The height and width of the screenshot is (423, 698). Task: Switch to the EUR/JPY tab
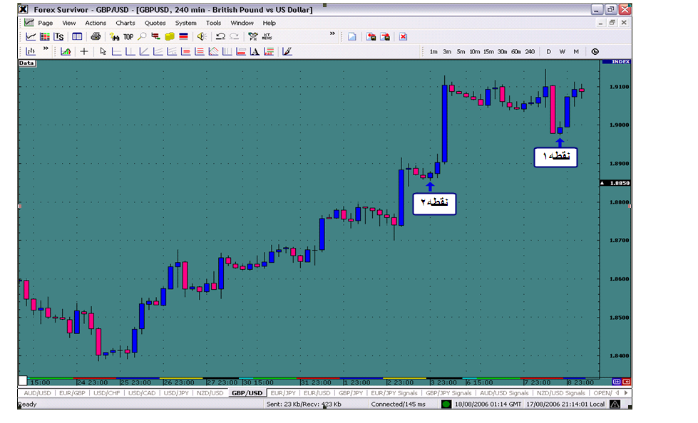click(282, 393)
